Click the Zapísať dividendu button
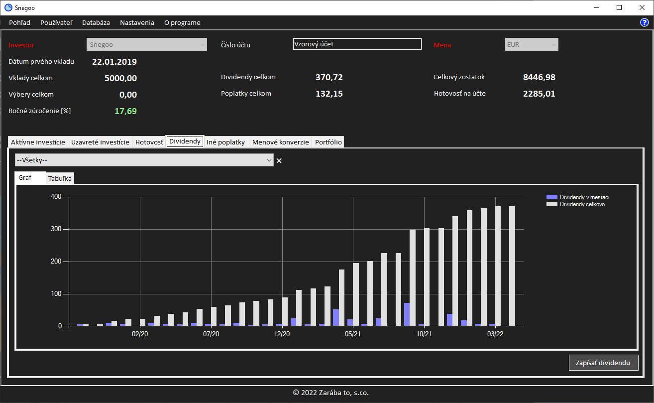Image resolution: width=654 pixels, height=403 pixels. pos(603,363)
